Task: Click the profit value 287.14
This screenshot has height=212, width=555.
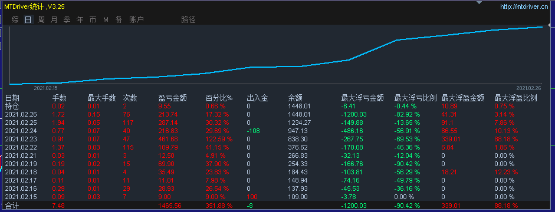Action: point(168,122)
